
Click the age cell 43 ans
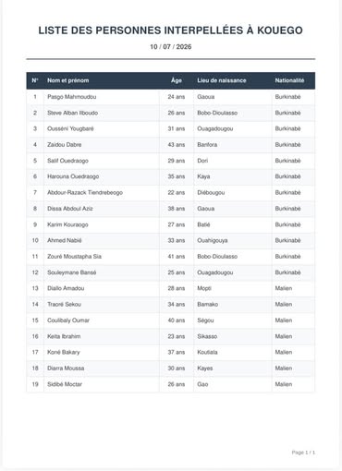[x=177, y=145]
